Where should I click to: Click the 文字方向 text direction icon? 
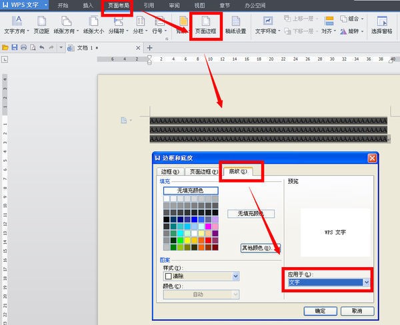pos(17,21)
